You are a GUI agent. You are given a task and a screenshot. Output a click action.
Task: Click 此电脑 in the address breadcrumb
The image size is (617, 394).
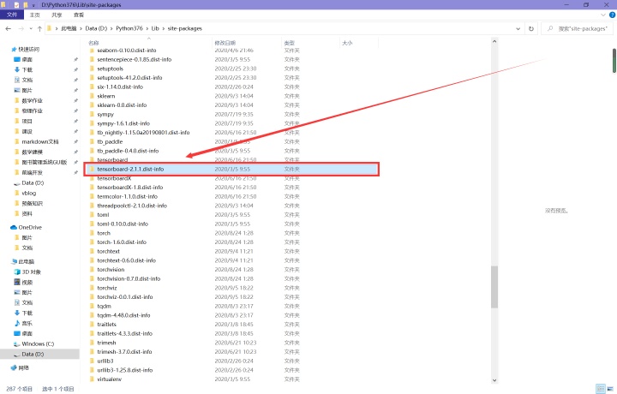(69, 29)
